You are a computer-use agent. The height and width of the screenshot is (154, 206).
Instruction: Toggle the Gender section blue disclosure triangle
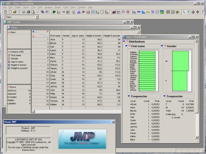pyautogui.click(x=162, y=46)
